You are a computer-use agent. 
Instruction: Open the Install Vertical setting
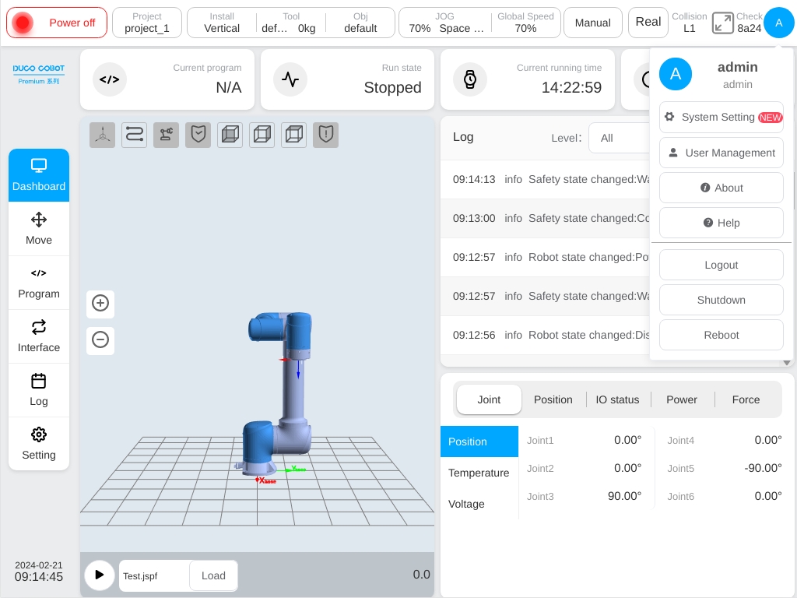point(222,23)
